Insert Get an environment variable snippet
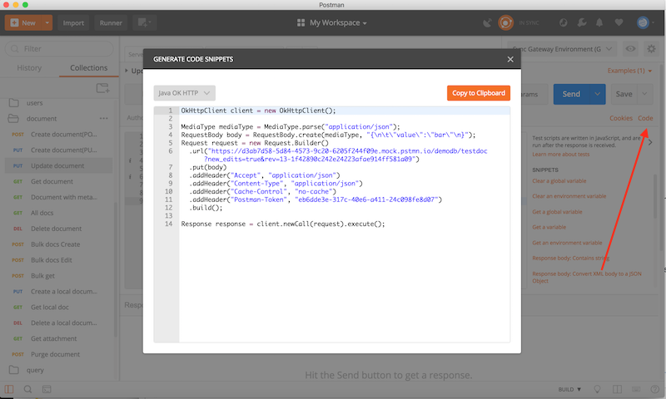The image size is (666, 399). 567,243
